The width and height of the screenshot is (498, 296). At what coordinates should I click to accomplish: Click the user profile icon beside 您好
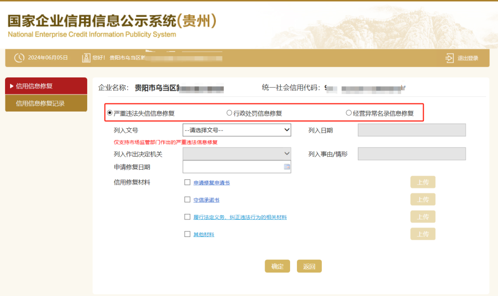point(86,58)
